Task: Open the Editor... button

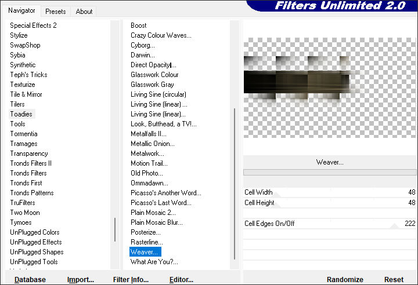Action: click(181, 280)
